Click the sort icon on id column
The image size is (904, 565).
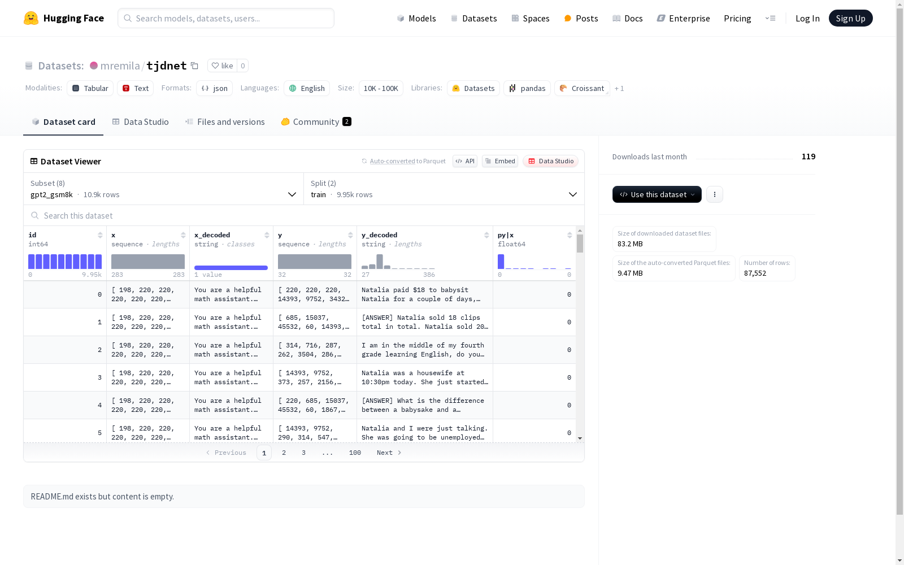pyautogui.click(x=100, y=235)
